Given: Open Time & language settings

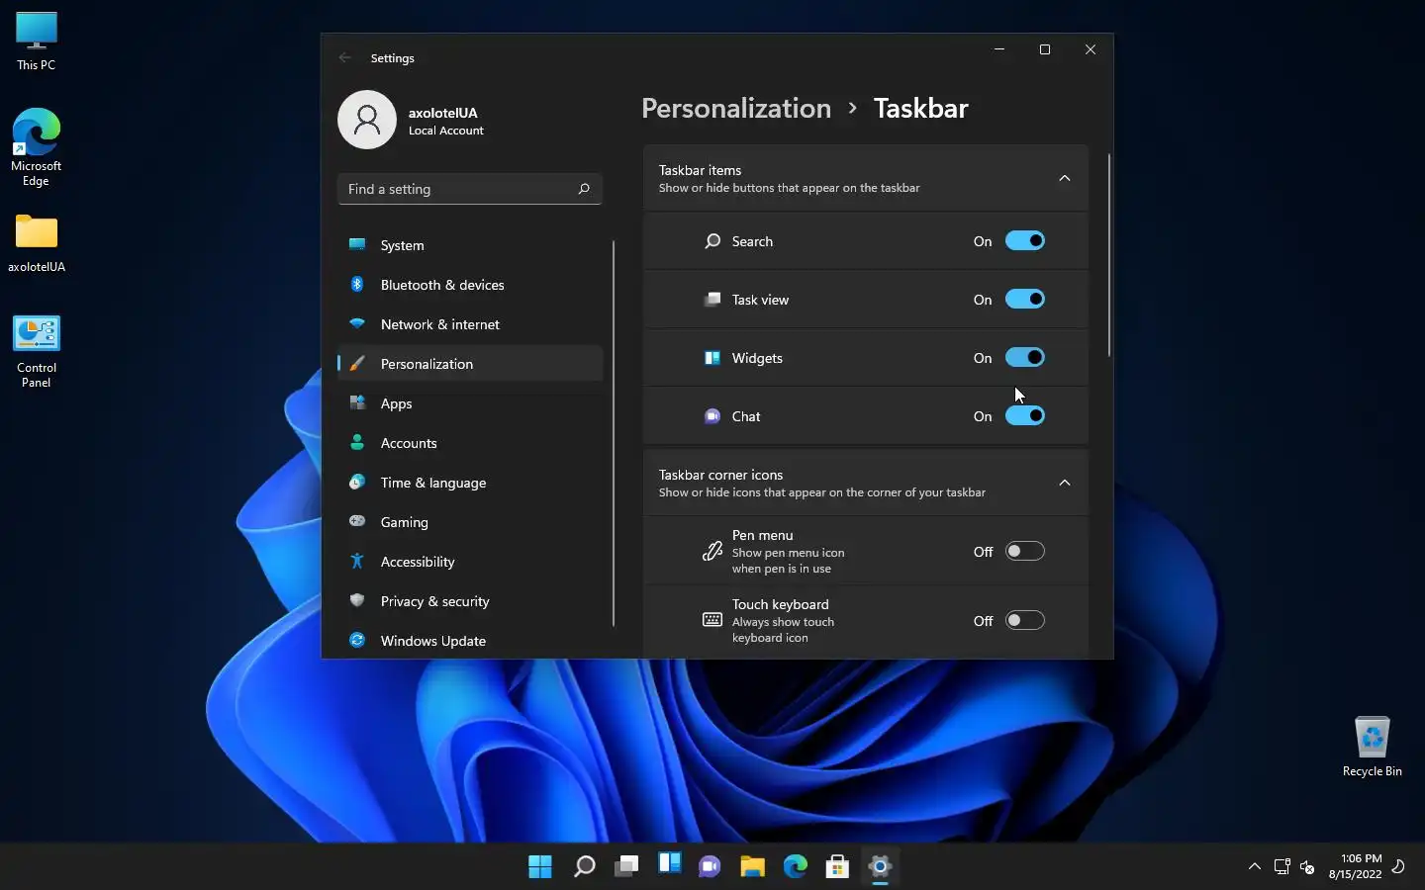Looking at the screenshot, I should 470,482.
